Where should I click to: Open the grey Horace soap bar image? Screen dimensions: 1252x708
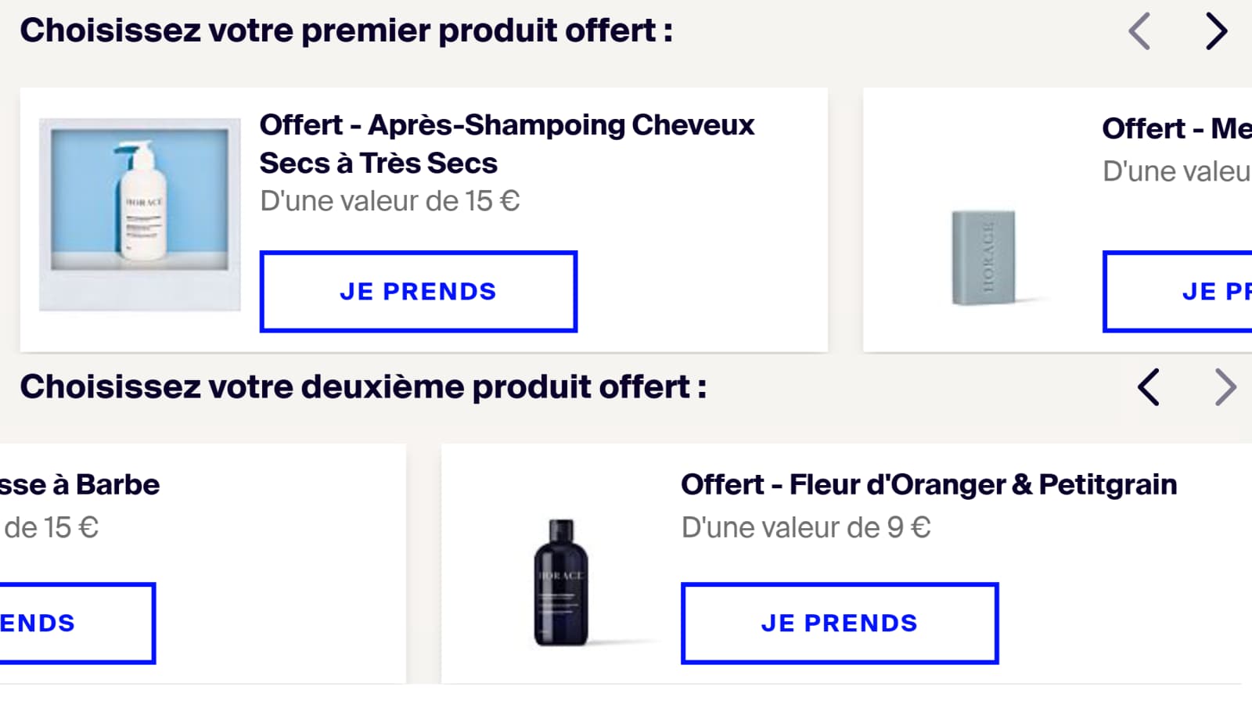(984, 257)
